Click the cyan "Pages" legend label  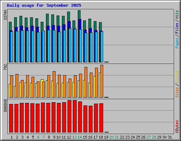[177, 43]
